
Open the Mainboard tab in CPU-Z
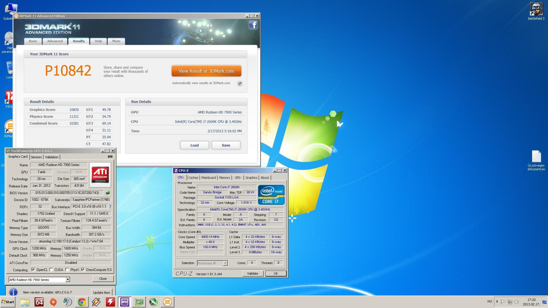click(209, 178)
